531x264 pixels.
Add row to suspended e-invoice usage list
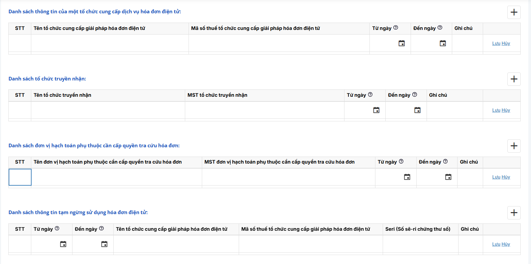tap(514, 213)
